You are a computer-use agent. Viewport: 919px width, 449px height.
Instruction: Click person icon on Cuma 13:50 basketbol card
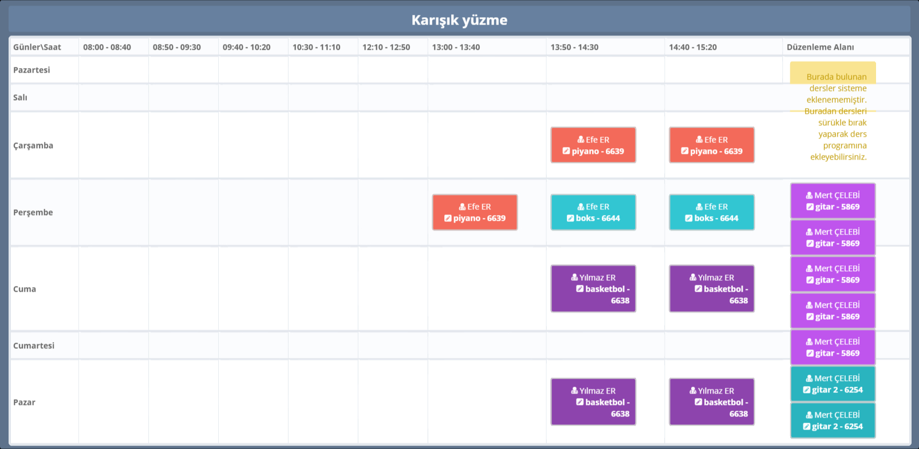pos(574,278)
